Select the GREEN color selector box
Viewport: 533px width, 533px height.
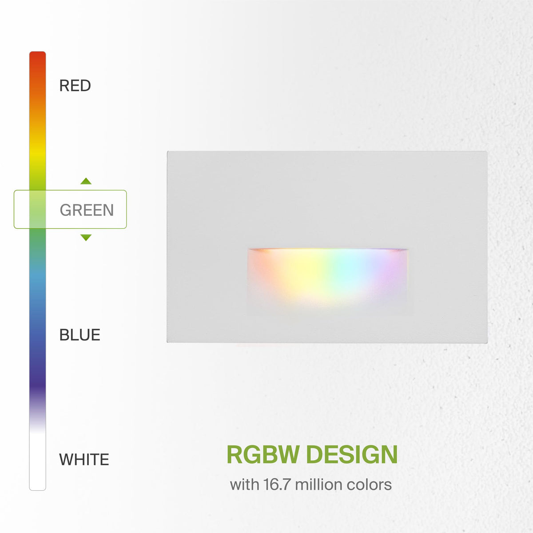pyautogui.click(x=70, y=209)
